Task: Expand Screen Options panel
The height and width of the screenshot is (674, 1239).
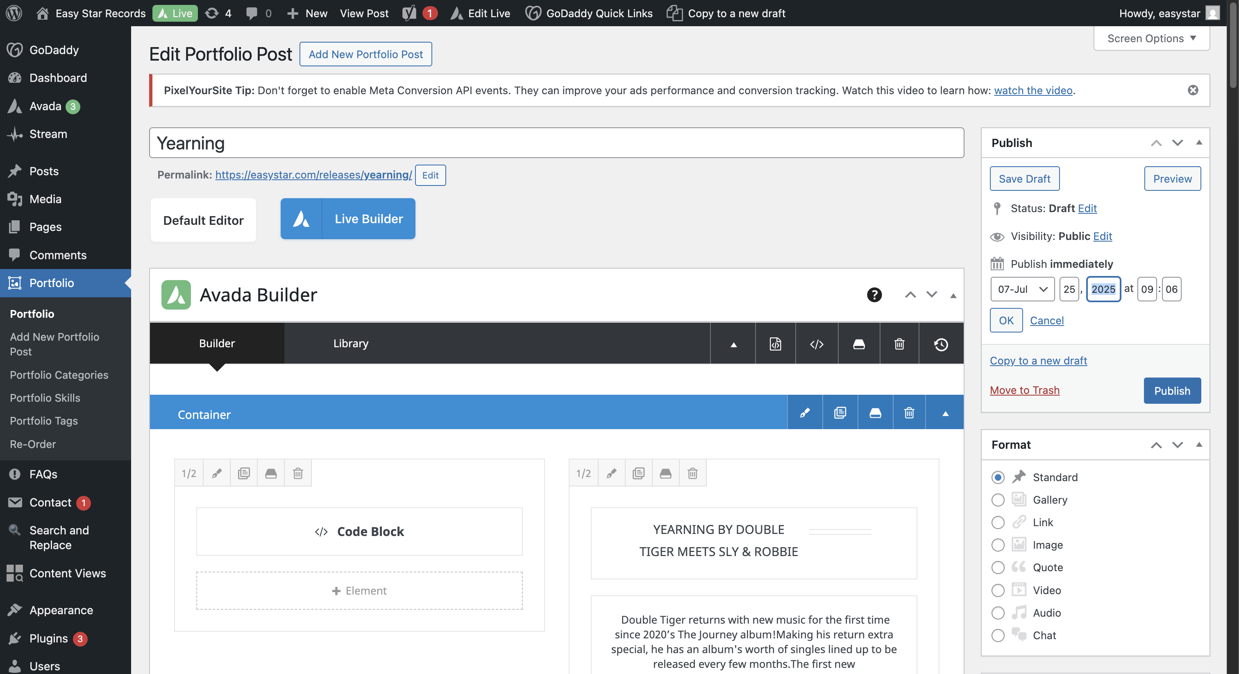Action: tap(1151, 38)
